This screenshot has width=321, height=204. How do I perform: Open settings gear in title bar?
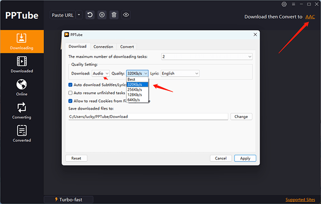point(284,4)
